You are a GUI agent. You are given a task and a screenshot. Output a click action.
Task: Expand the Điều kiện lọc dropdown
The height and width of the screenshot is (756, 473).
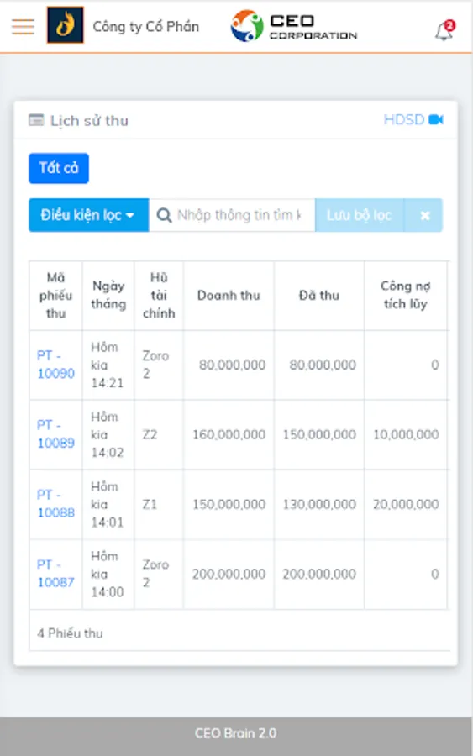pos(88,215)
